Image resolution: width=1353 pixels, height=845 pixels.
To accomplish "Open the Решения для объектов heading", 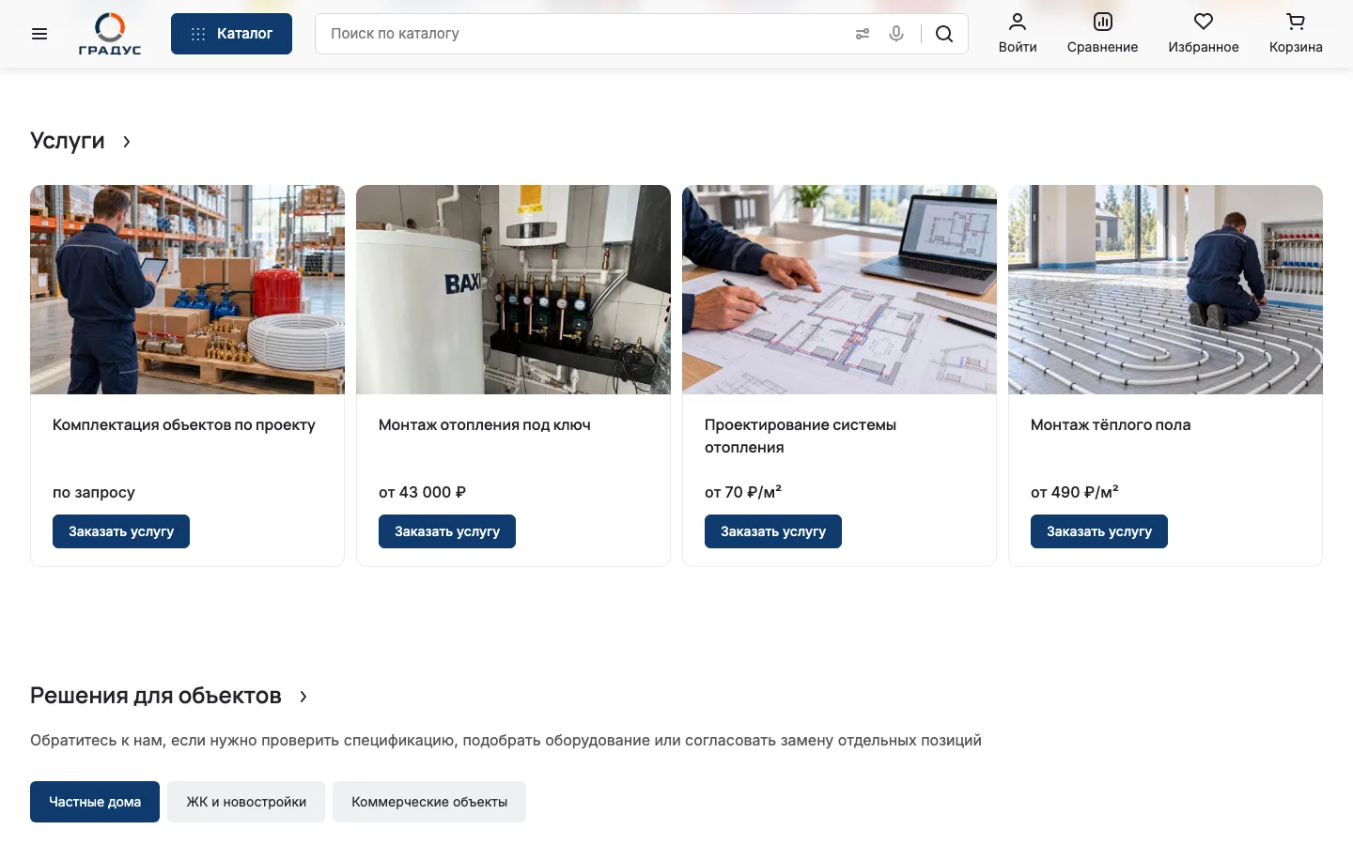I will [x=156, y=696].
